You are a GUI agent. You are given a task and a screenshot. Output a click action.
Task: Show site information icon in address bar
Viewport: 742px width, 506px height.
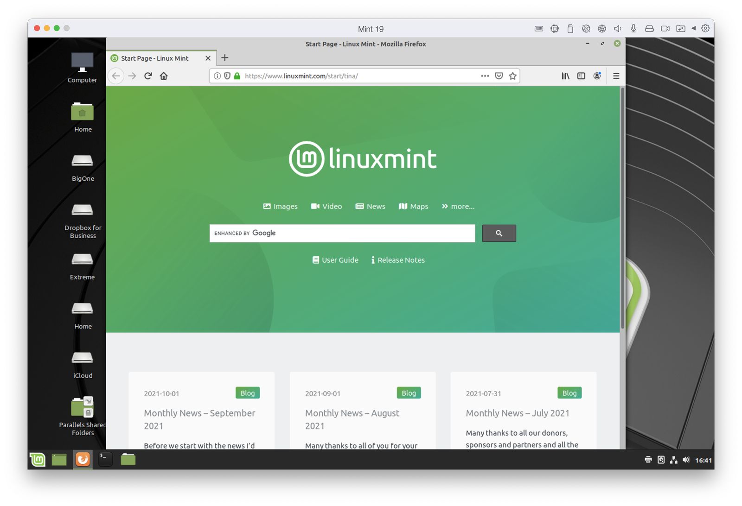click(217, 76)
